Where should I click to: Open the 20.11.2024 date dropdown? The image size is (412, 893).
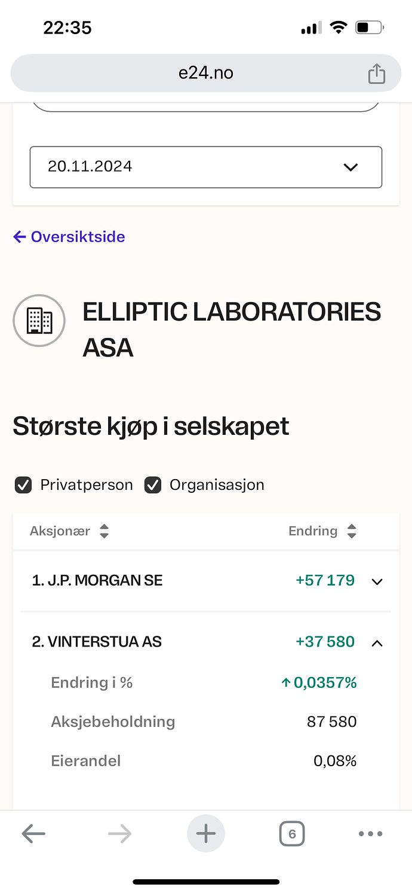(206, 167)
